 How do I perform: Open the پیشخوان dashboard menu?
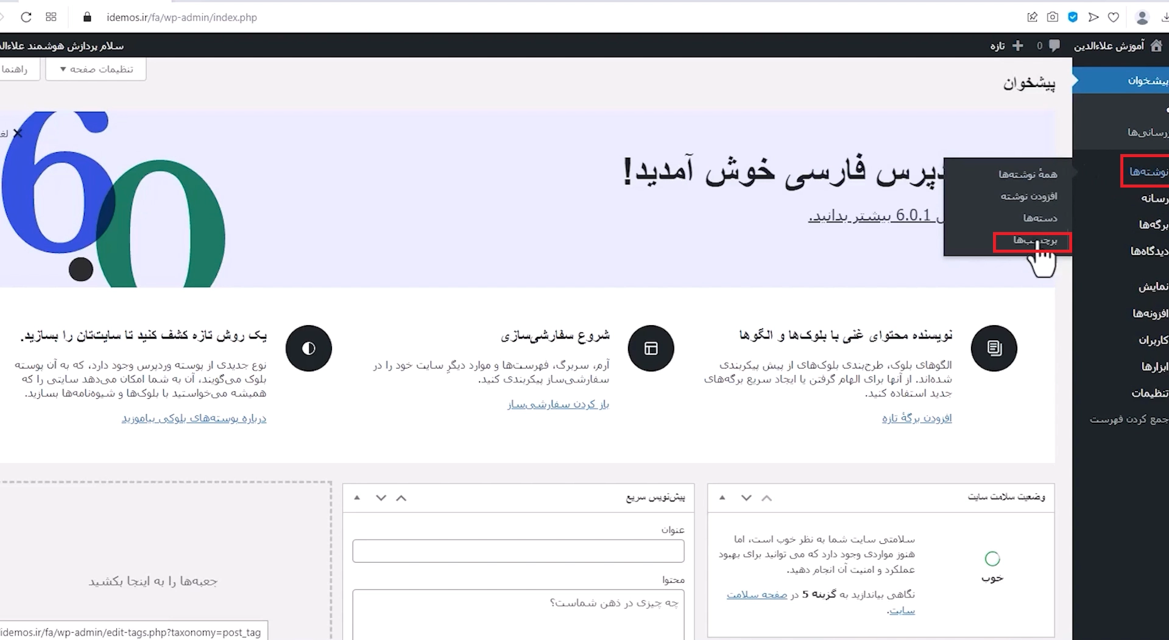tap(1121, 80)
